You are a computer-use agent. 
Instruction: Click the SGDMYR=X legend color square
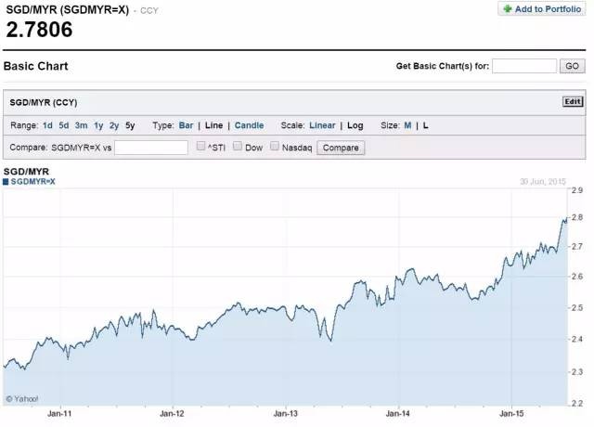coord(6,182)
